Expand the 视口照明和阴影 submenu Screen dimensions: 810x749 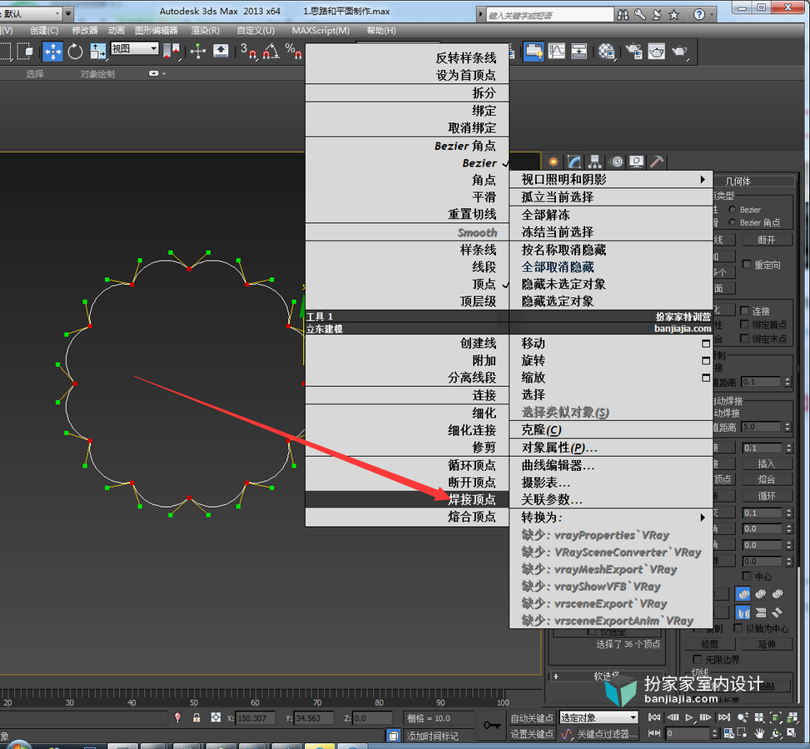click(x=611, y=179)
